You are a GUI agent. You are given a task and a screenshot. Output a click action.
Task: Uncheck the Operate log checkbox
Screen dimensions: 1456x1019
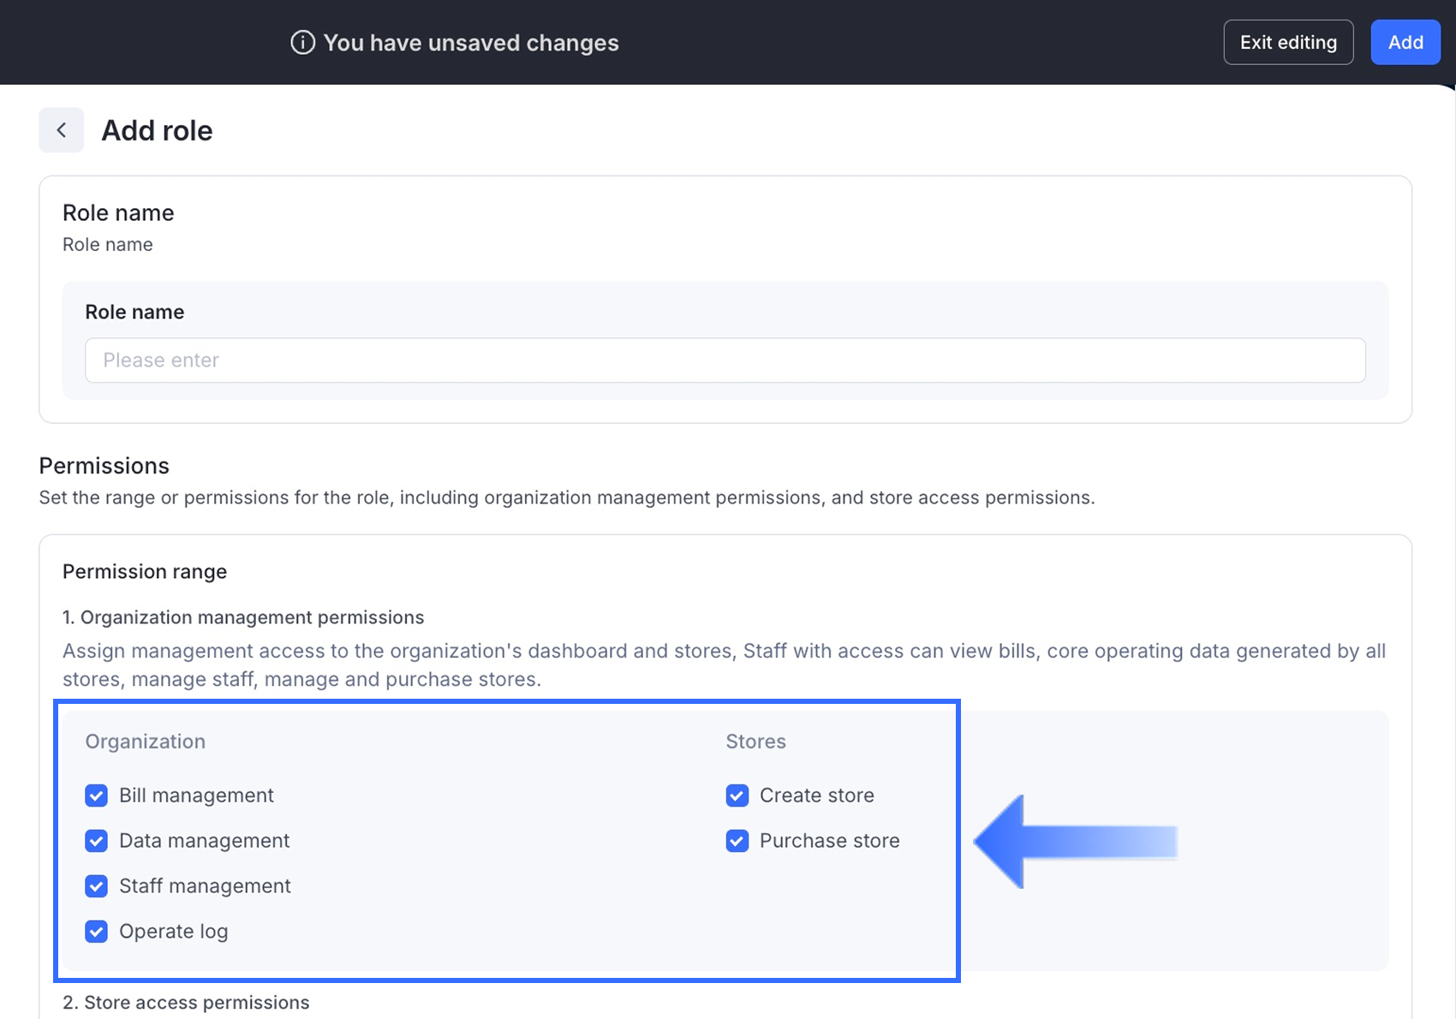tap(97, 932)
